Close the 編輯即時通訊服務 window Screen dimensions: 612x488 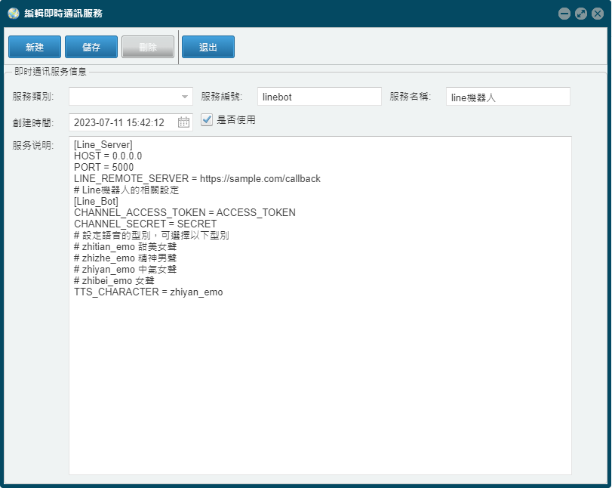point(598,14)
